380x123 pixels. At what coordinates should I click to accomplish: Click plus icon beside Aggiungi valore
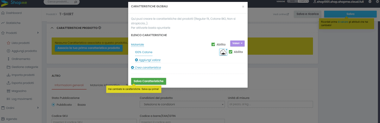tap(136, 60)
